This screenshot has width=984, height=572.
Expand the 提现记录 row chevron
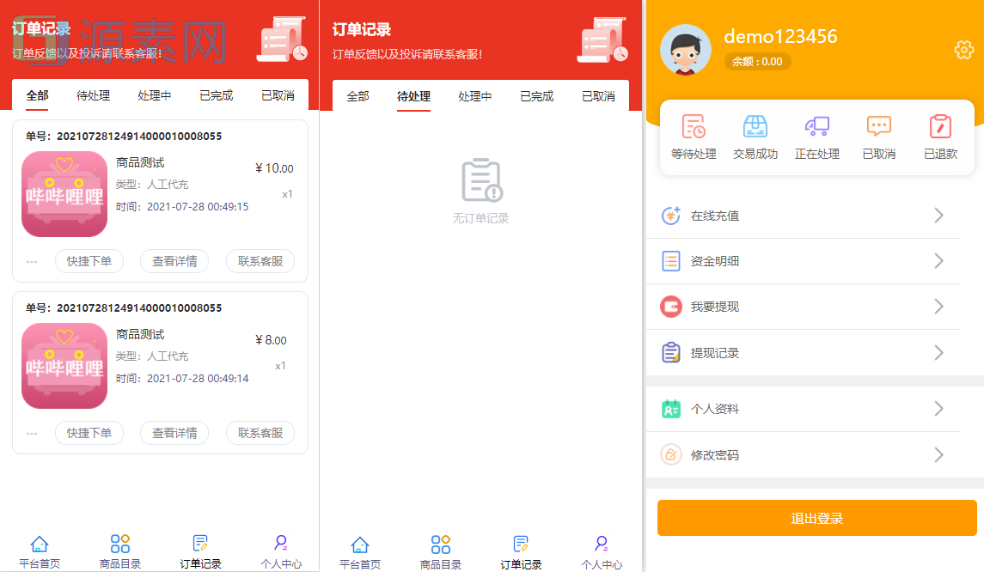938,352
